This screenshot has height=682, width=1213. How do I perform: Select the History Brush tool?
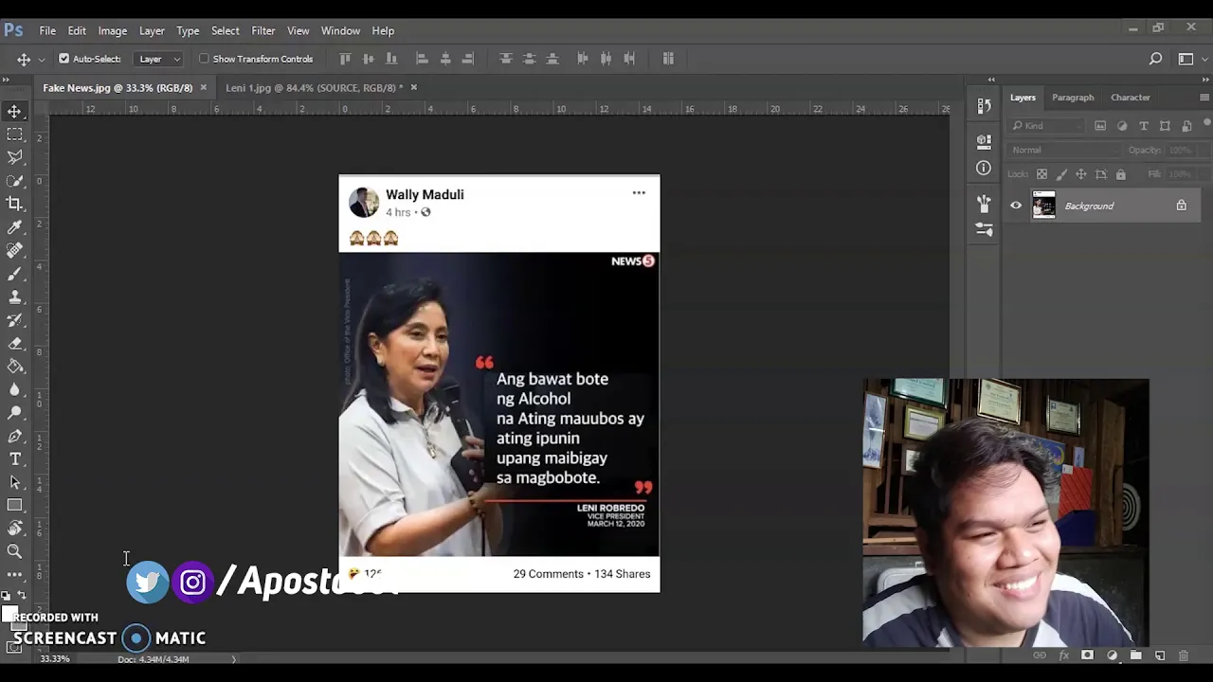pos(15,320)
